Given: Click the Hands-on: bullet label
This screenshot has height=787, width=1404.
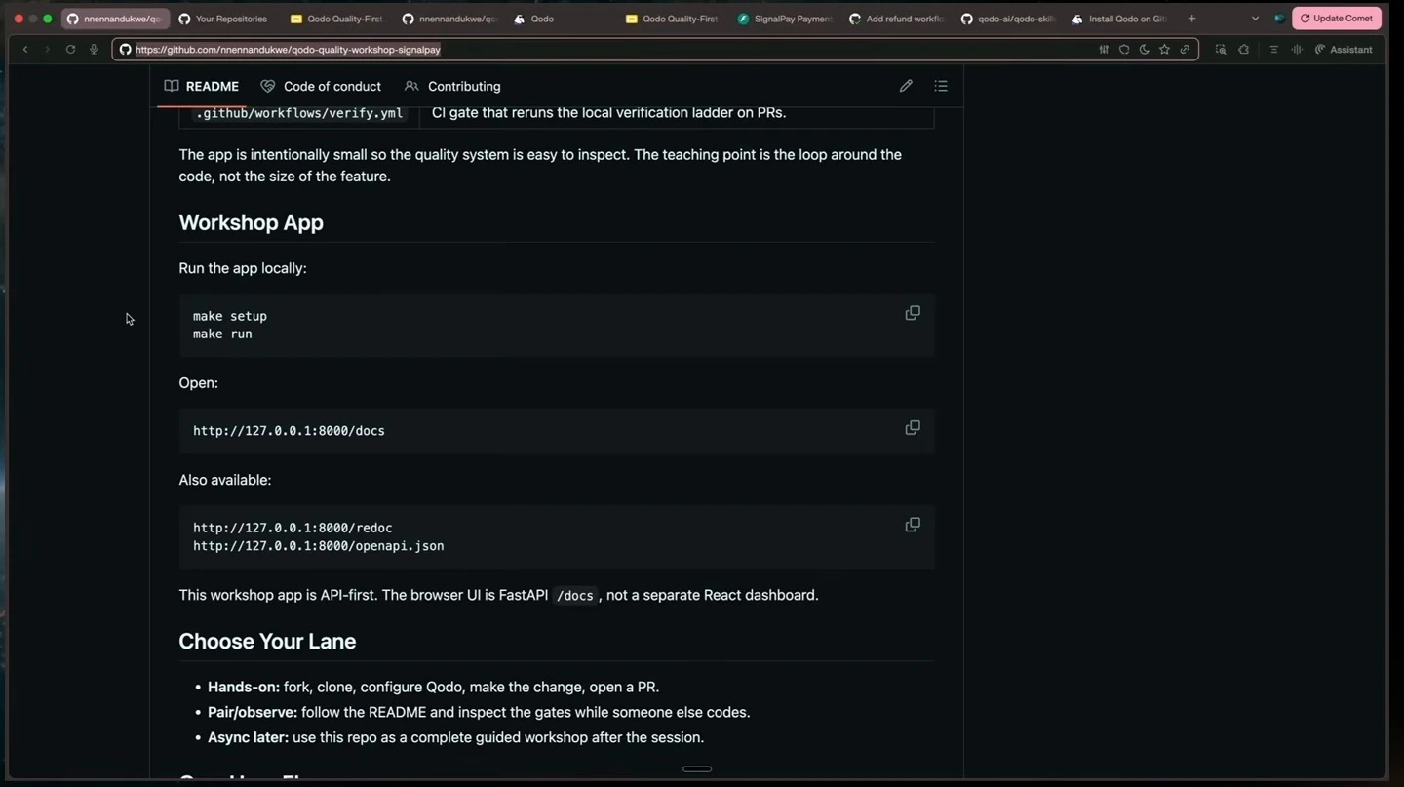Looking at the screenshot, I should pyautogui.click(x=244, y=687).
